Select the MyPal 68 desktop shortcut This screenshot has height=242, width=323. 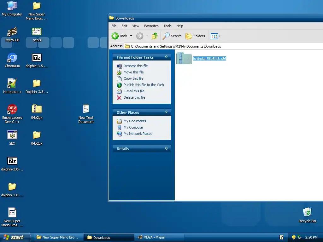tap(12, 35)
